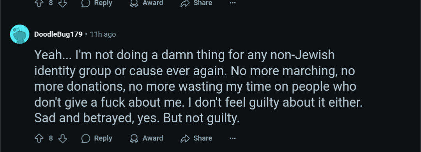Click the Award ribbon icon on DoodleBug179's comment
This screenshot has height=152, width=421.
click(134, 138)
